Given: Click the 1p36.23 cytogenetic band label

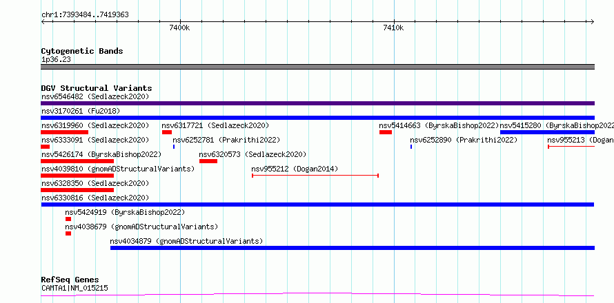Looking at the screenshot, I should pyautogui.click(x=56, y=60).
